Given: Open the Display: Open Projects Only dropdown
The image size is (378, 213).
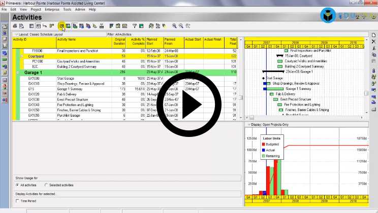Looking at the screenshot, I should coord(248,124).
